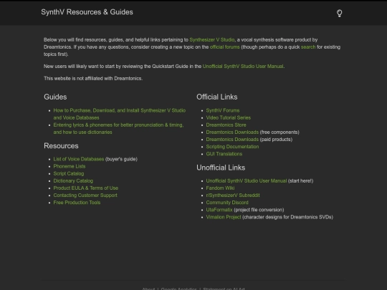
Task: Open GUI Translations link
Action: [x=224, y=154]
